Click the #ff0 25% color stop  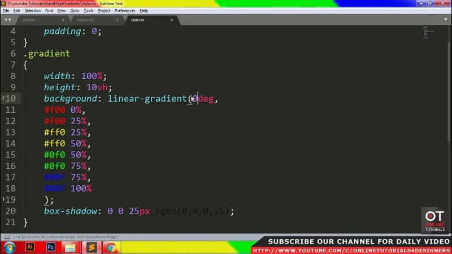[x=66, y=132]
